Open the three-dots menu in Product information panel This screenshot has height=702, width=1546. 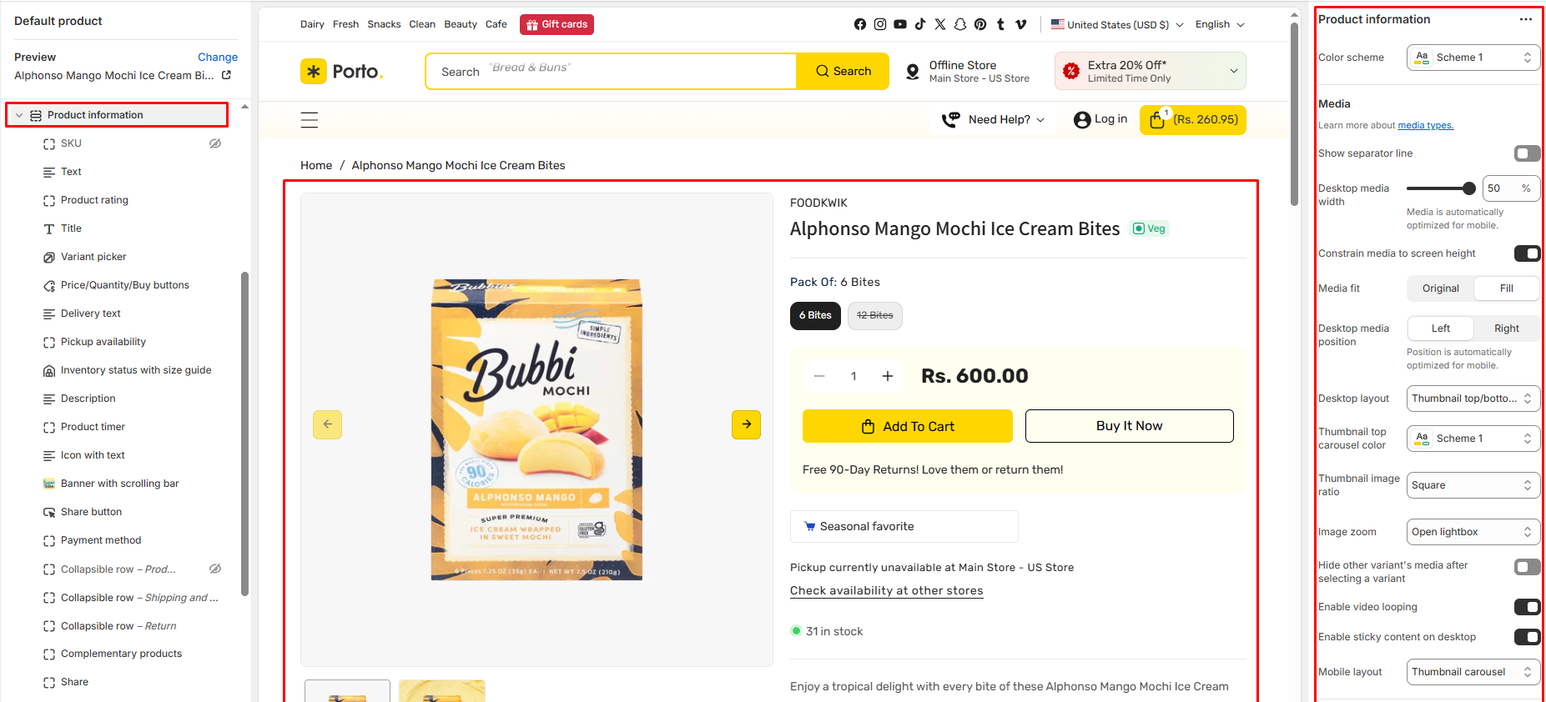[x=1526, y=19]
